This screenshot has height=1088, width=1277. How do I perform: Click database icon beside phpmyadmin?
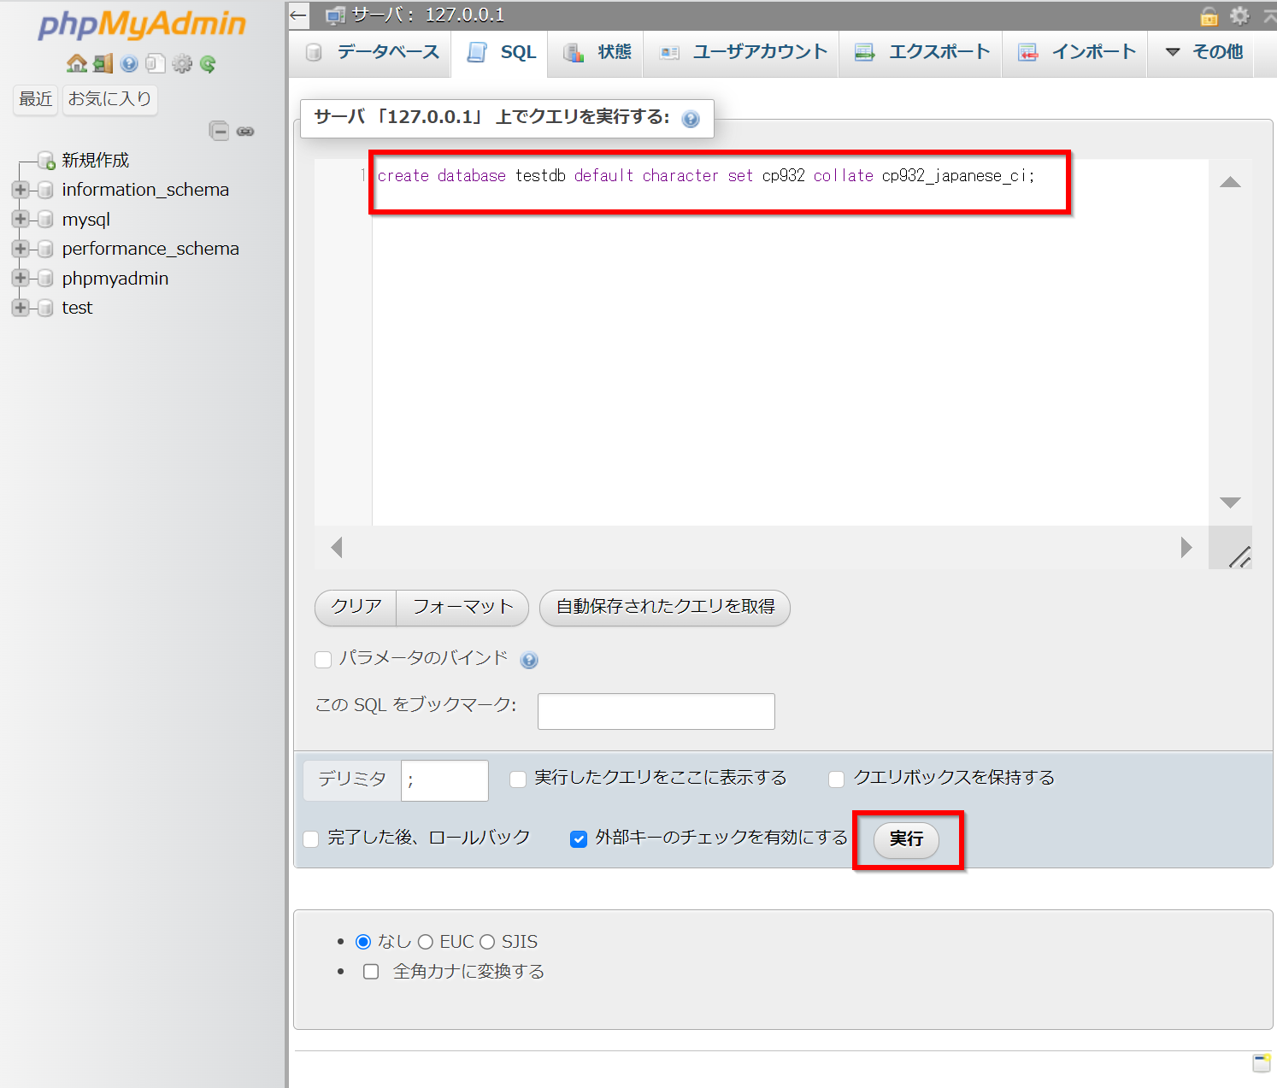[46, 279]
